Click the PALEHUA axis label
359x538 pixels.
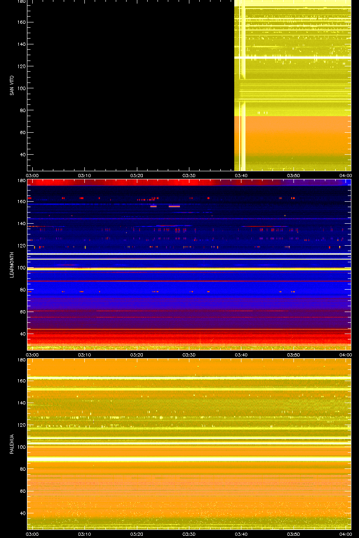(12, 444)
